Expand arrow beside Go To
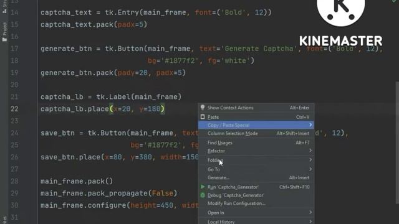The width and height of the screenshot is (399, 224). pos(310,169)
